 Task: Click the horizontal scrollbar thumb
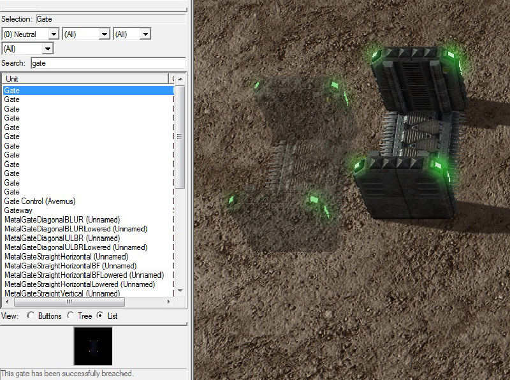[69, 302]
